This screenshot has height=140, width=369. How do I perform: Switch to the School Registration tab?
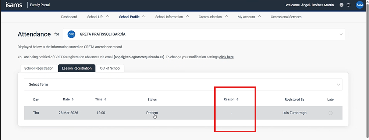coord(39,68)
